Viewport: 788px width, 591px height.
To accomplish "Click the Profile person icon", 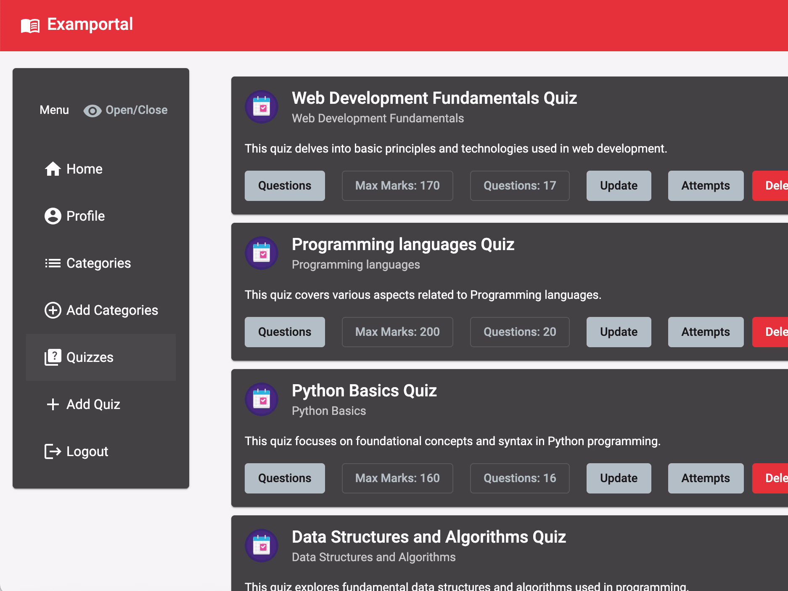I will click(x=53, y=216).
